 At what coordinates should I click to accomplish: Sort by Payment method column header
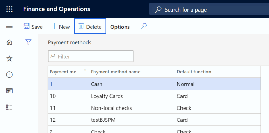[x=68, y=72]
